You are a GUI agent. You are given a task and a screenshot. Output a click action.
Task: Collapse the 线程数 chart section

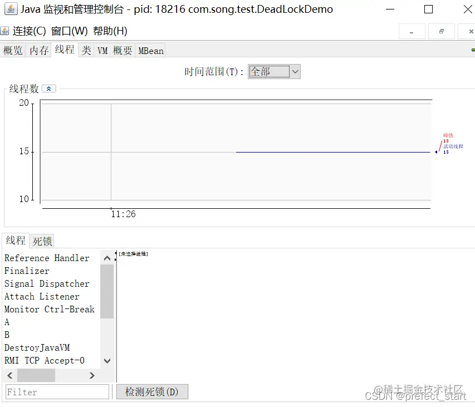[x=49, y=89]
